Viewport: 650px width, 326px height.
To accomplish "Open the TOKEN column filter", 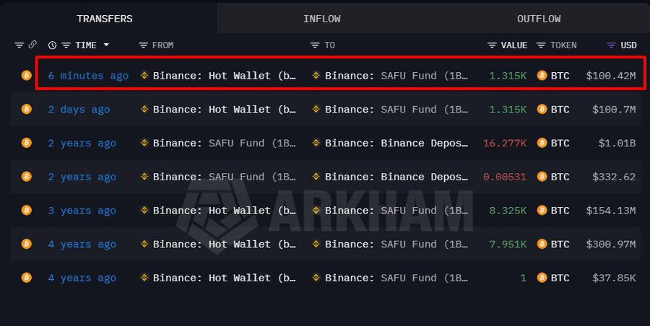I will [x=541, y=45].
